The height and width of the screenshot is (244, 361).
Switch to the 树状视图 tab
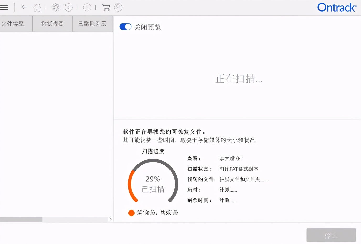(52, 24)
